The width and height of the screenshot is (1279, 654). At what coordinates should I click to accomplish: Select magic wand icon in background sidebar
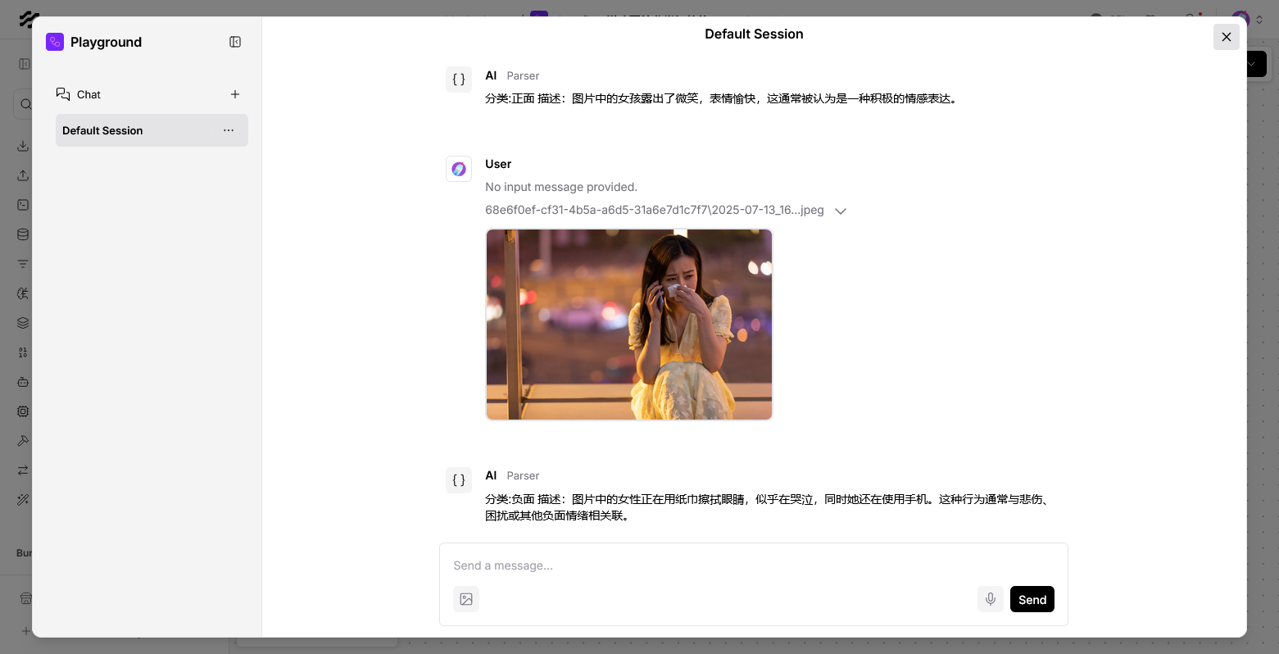coord(23,500)
